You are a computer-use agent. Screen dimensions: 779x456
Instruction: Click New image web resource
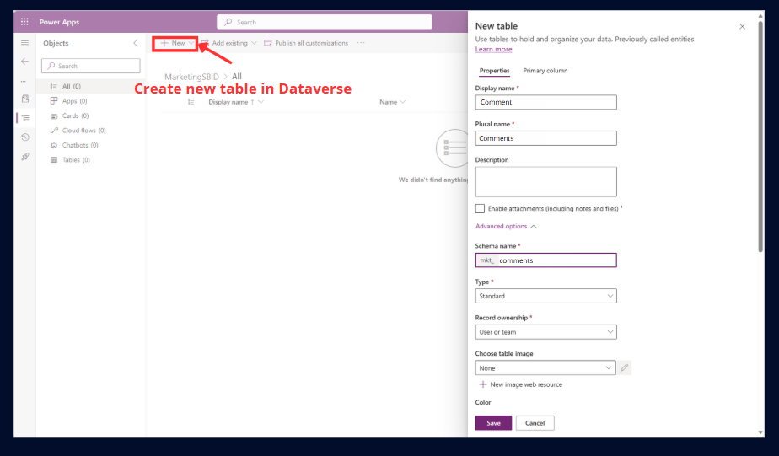pyautogui.click(x=521, y=384)
